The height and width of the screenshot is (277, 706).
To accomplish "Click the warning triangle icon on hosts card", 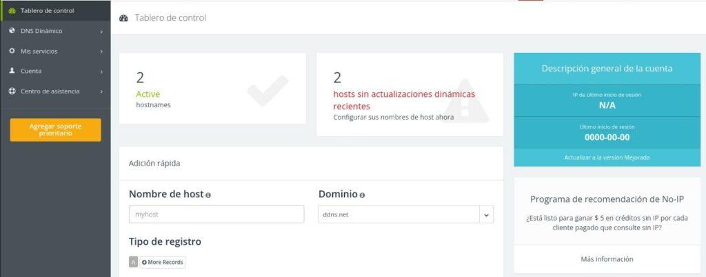I will tap(465, 101).
